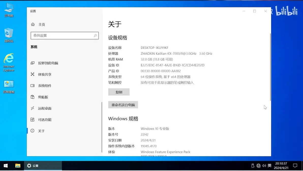303x171 pixels.
Task: Select install date 2024/4/21 in Windows 规格
Action: (148, 140)
